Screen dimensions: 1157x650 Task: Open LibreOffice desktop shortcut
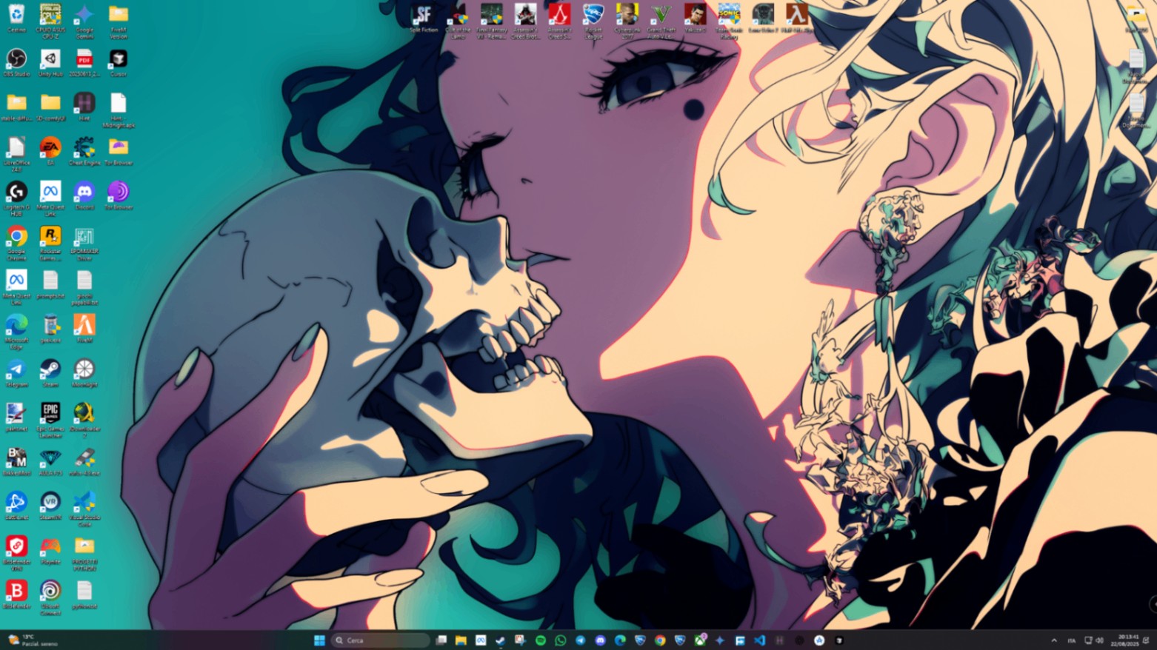pos(16,154)
